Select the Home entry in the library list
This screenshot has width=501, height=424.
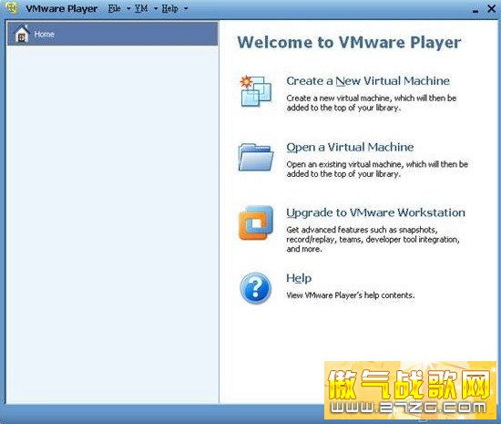pyautogui.click(x=112, y=34)
